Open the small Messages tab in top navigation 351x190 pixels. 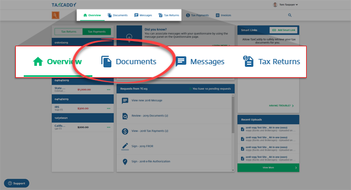point(143,15)
